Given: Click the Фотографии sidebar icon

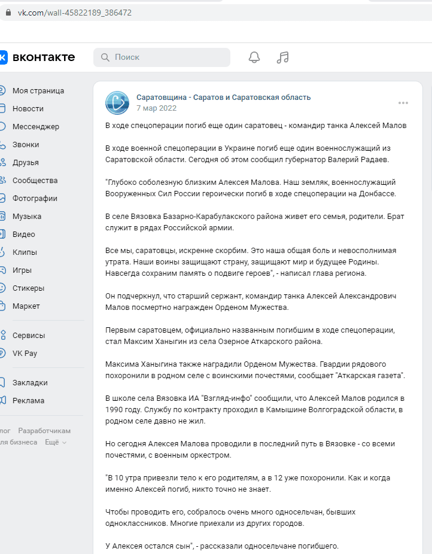Looking at the screenshot, I should click(x=2, y=198).
